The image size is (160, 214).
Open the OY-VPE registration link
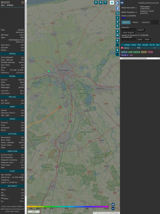[21, 30]
